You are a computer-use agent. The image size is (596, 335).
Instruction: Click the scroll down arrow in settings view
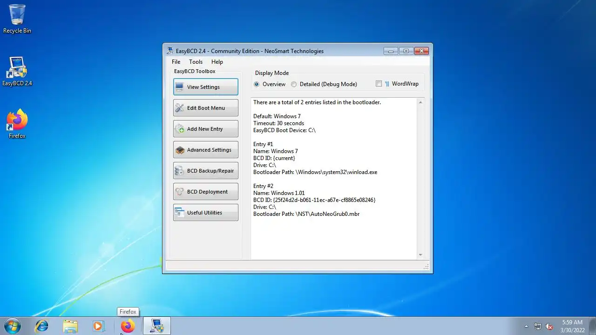point(420,255)
